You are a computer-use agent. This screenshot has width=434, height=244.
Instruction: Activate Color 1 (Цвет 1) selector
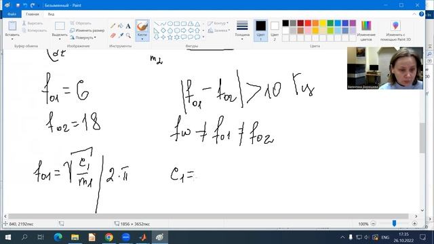[260, 30]
